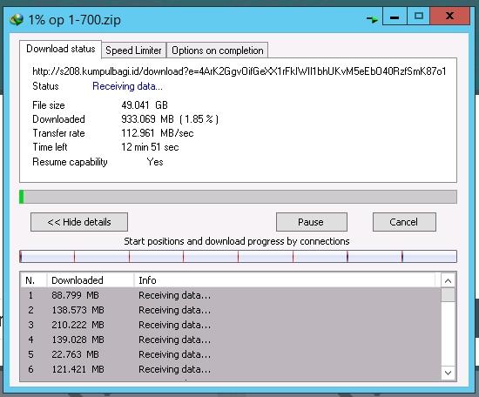Screen dimensions: 479x397
Task: Click the Downloaded column header
Action: pos(90,280)
